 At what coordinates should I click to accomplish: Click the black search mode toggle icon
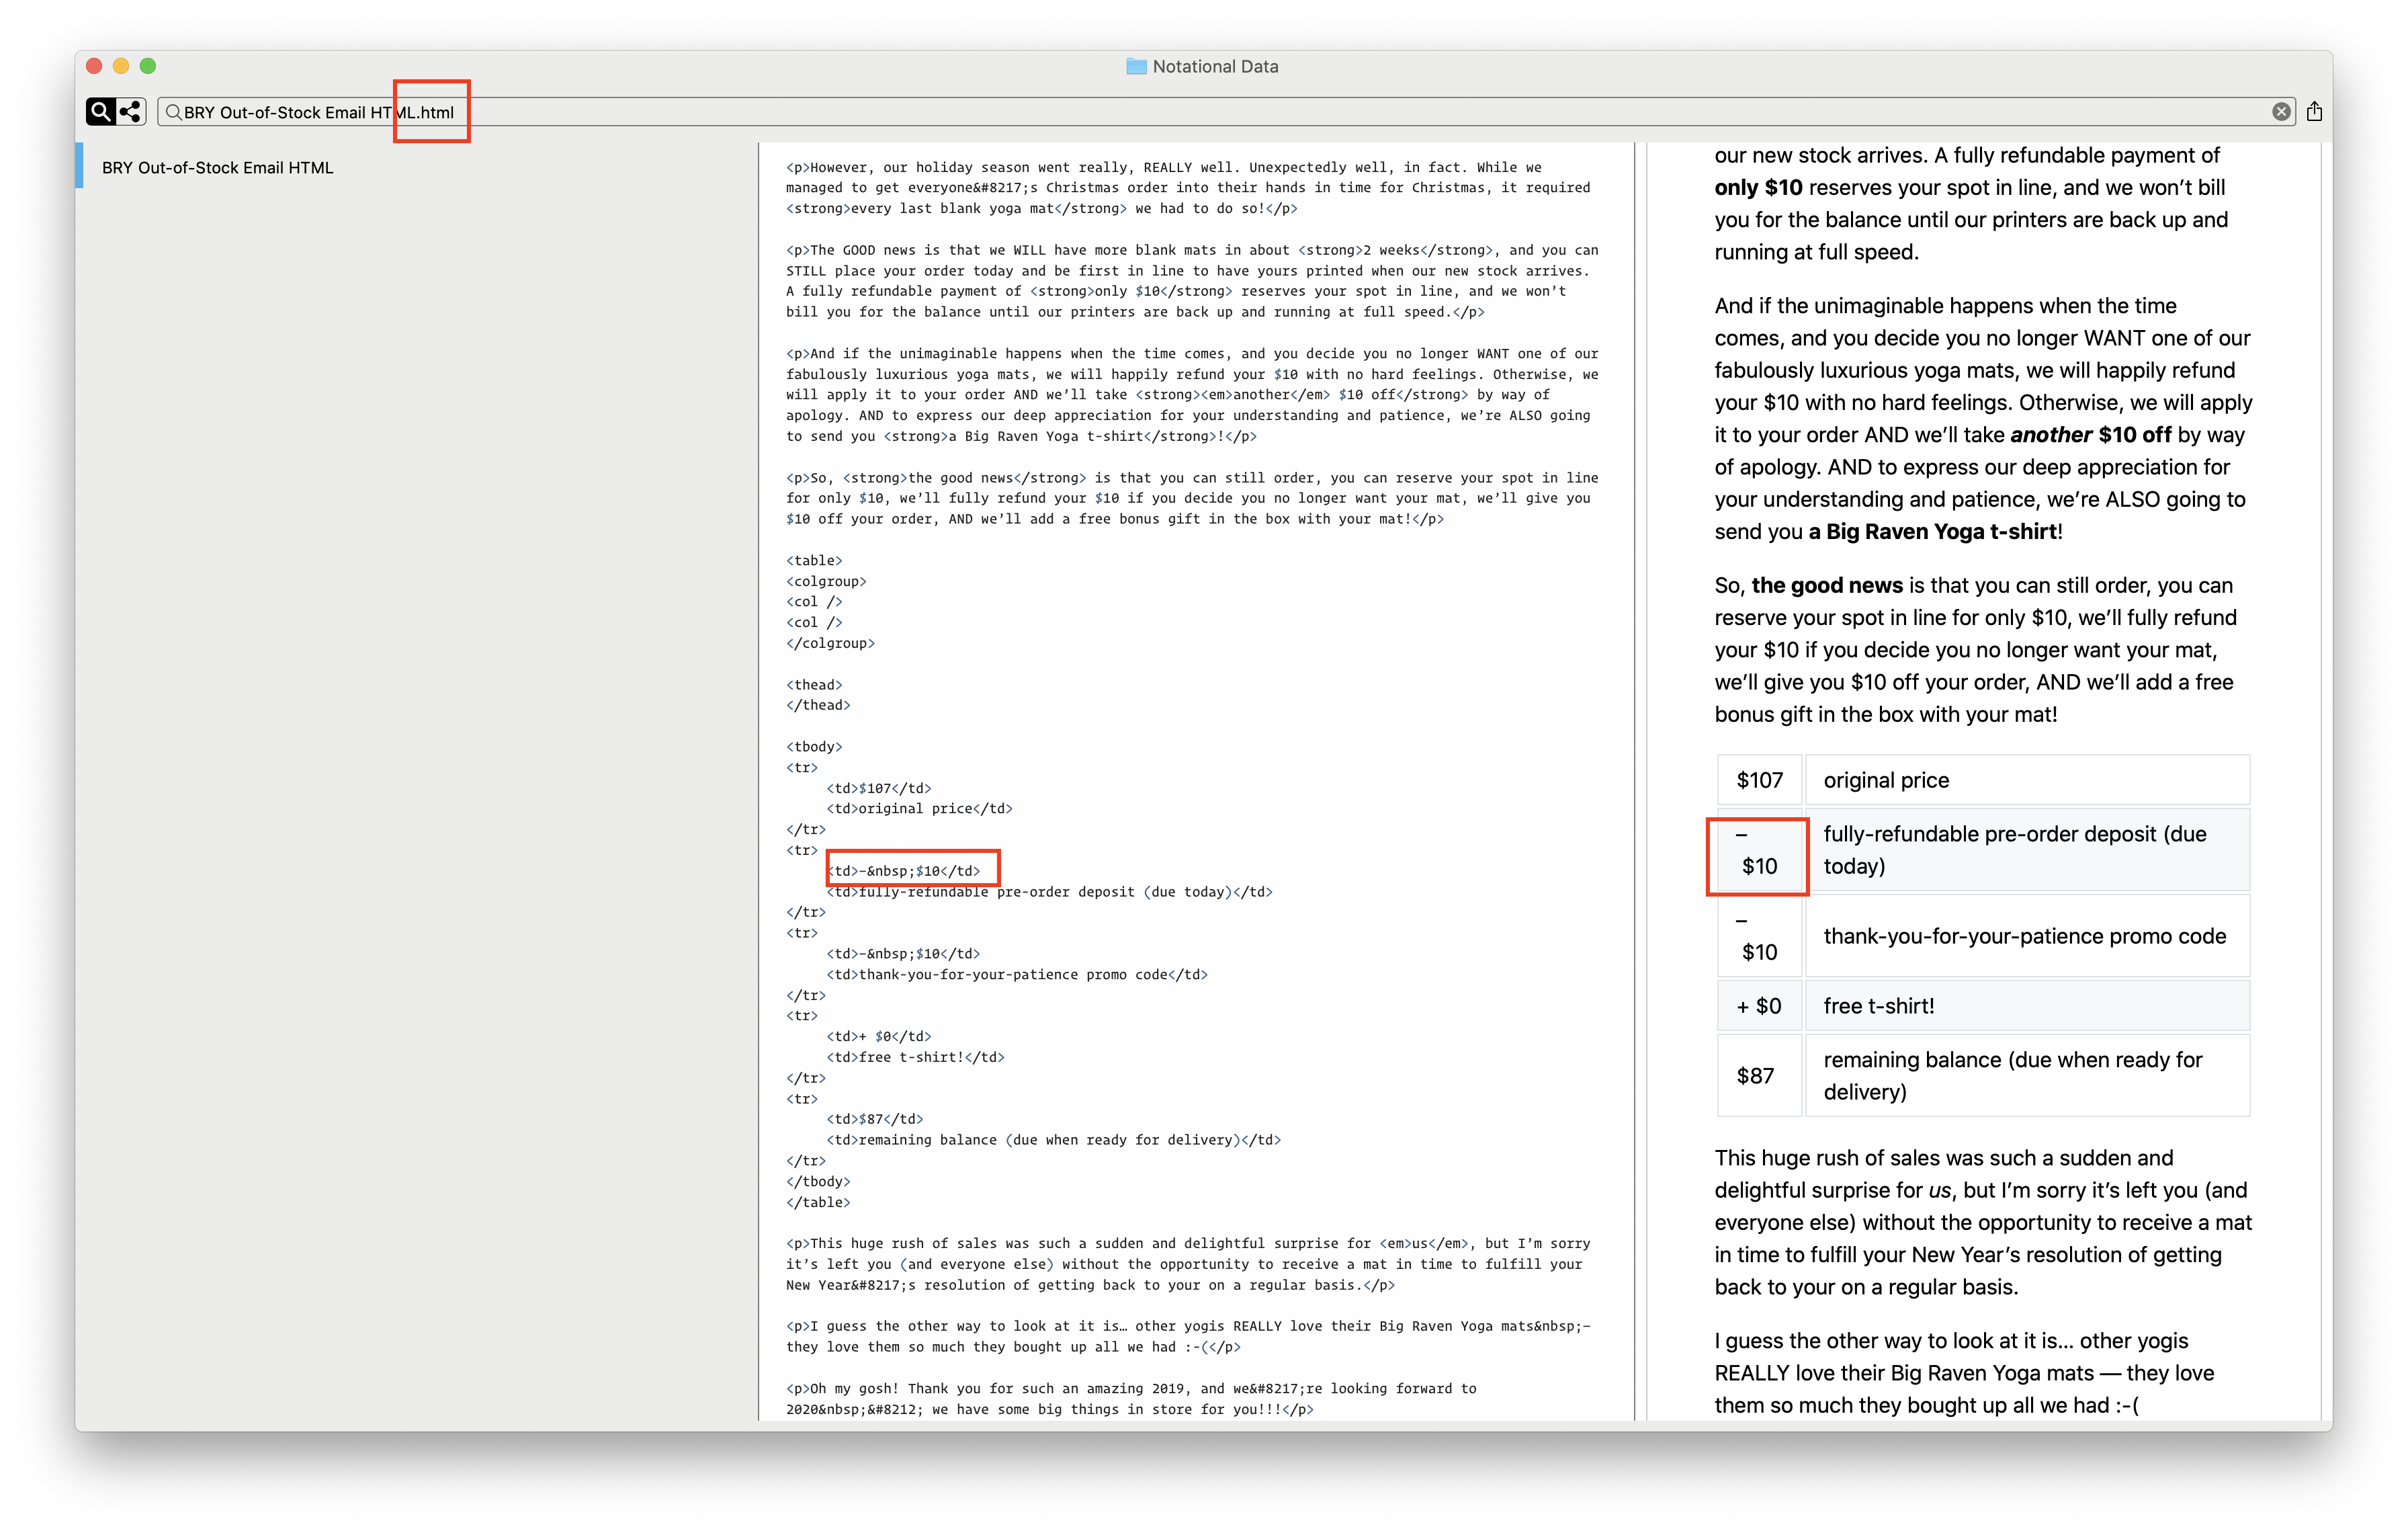point(101,111)
